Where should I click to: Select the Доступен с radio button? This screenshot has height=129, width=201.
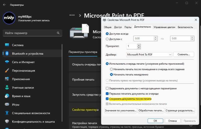107,39
